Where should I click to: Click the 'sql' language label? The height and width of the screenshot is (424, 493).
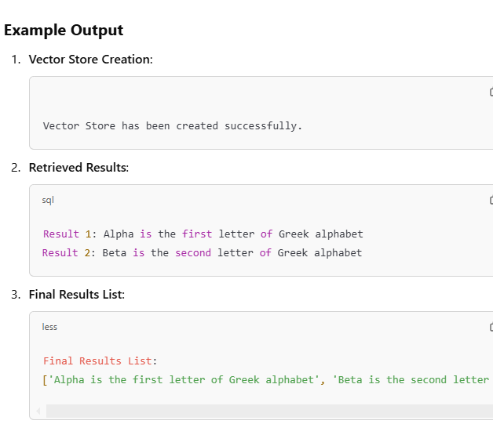(x=48, y=201)
